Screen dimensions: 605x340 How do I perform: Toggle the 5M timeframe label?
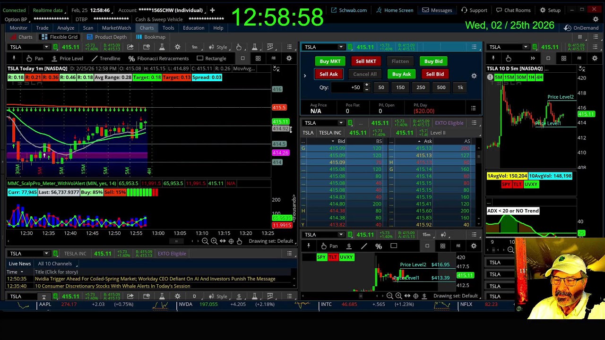point(498,77)
